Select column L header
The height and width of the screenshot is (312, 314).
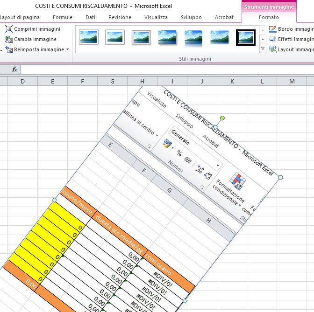262,82
